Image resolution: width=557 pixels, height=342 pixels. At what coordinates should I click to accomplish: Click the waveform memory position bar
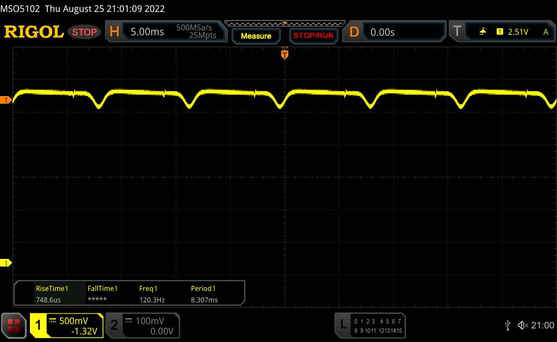pyautogui.click(x=285, y=24)
